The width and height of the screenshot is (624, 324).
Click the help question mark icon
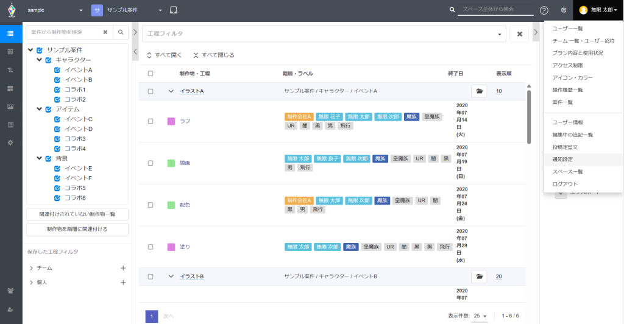(x=544, y=10)
